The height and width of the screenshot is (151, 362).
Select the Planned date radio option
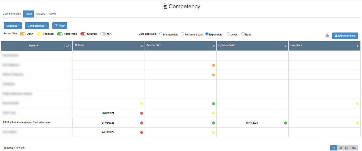pos(161,34)
